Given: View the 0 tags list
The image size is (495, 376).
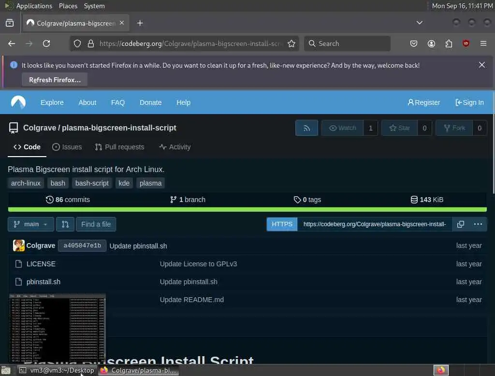Looking at the screenshot, I should 307,200.
